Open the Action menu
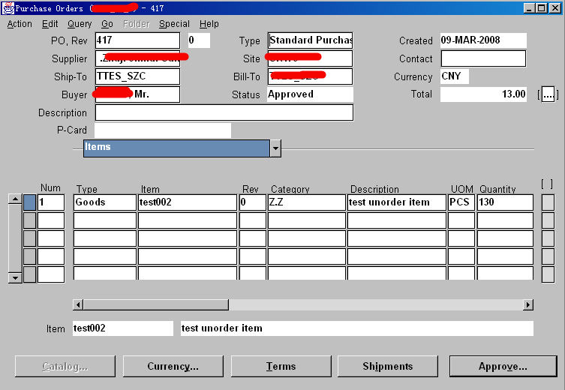 point(20,24)
